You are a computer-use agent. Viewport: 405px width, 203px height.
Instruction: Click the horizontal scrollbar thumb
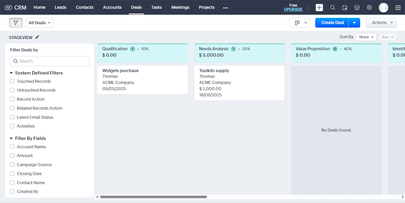(x=153, y=197)
